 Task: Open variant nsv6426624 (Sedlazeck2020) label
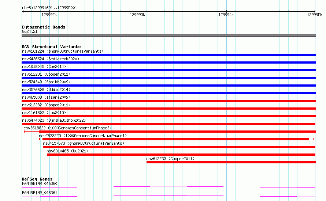click(51, 59)
